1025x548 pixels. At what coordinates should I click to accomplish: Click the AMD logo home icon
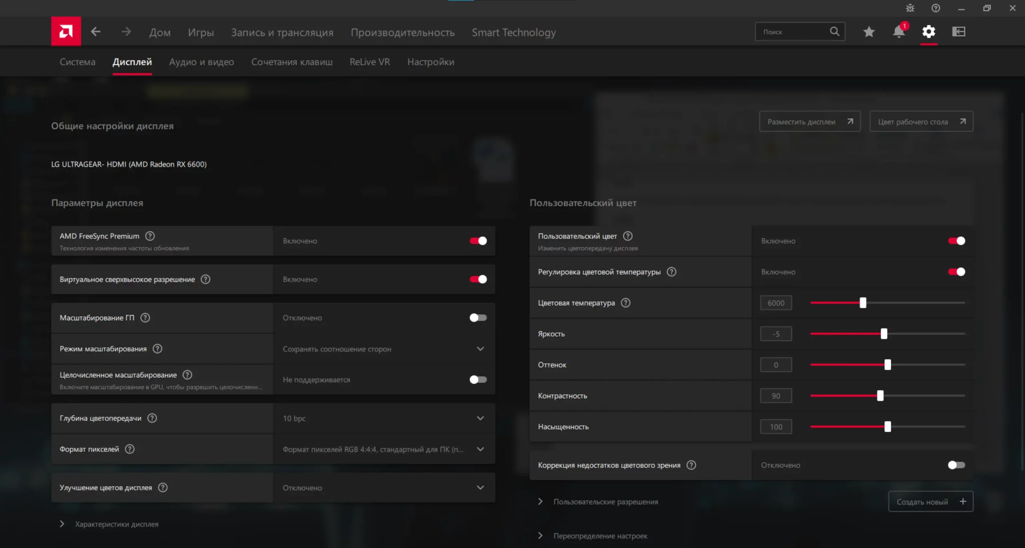point(66,31)
